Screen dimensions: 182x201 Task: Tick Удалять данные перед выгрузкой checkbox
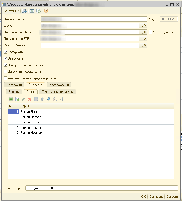pos(6,78)
